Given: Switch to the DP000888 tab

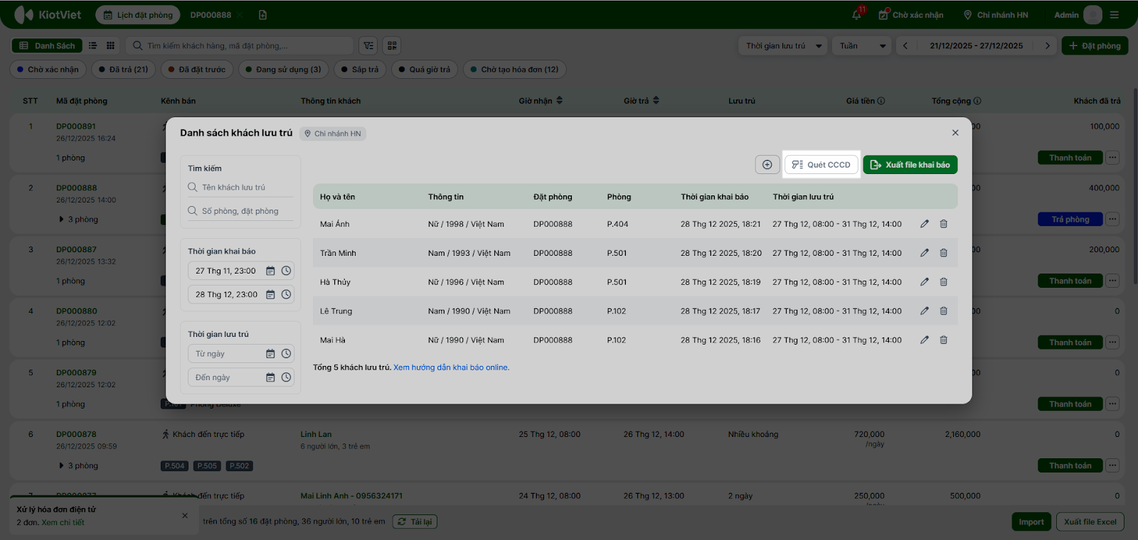Looking at the screenshot, I should pos(211,15).
